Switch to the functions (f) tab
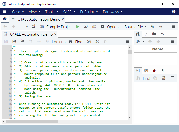 (x=146, y=34)
